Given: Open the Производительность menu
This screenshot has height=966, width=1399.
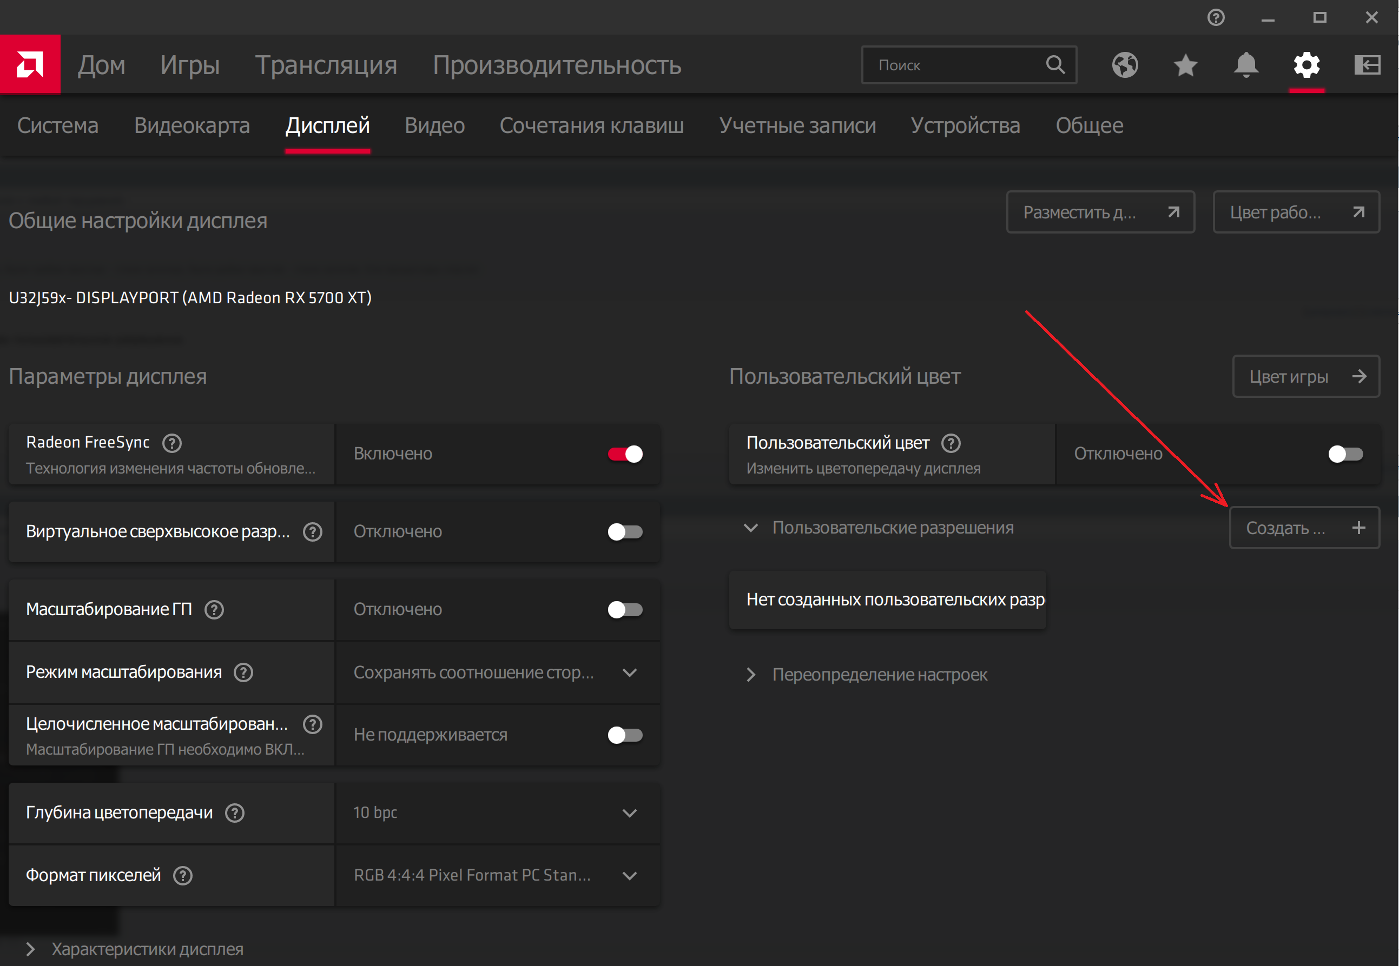Looking at the screenshot, I should [557, 65].
